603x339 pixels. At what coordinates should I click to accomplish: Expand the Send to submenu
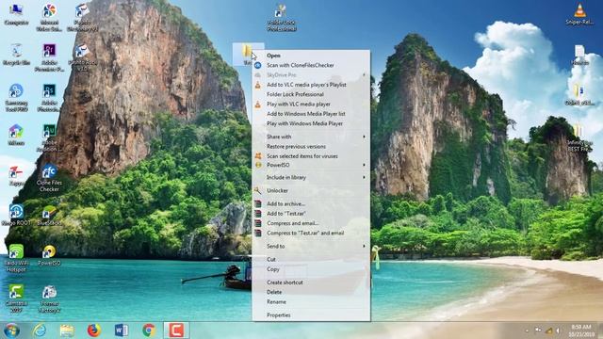coord(311,247)
